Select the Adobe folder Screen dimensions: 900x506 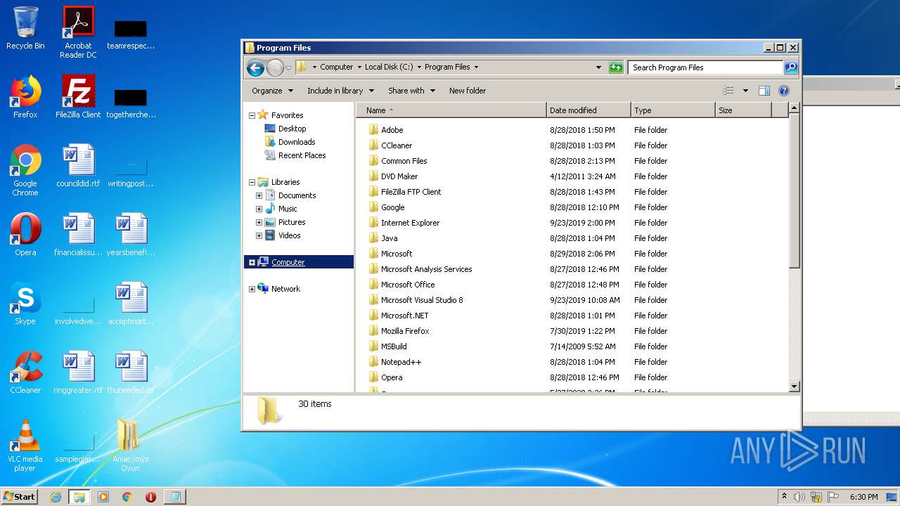[386, 130]
